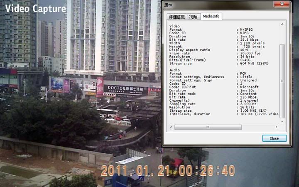Click the 604 MiB stream size value
The image size is (299, 187).
pos(254,63)
